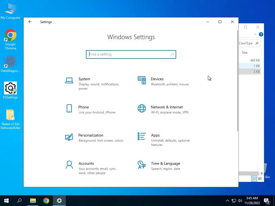Click the ClearType search field in Explorer

click(x=249, y=43)
